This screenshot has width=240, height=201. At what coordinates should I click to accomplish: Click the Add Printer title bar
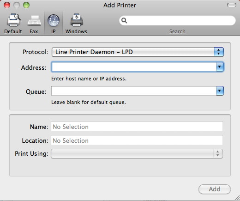[x=120, y=5]
